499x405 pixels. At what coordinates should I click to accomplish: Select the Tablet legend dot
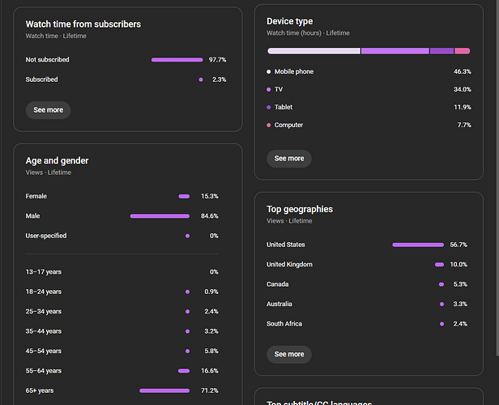(x=269, y=108)
